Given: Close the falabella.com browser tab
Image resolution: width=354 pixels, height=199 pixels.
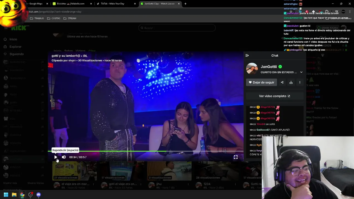Looking at the screenshot, I should click(x=91, y=4).
